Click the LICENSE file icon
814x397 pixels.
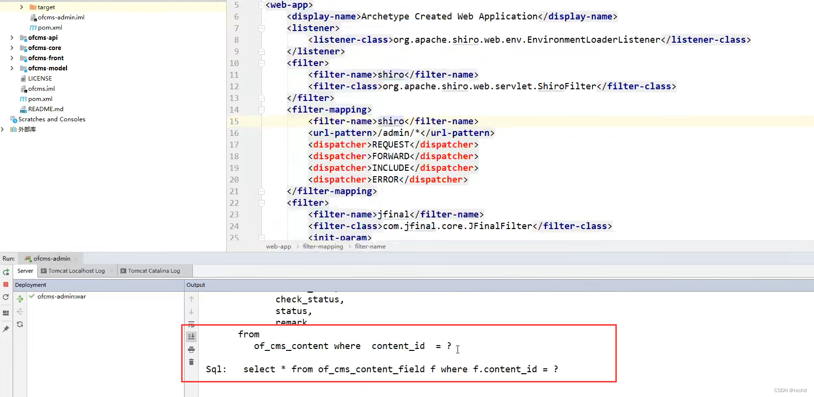(23, 79)
